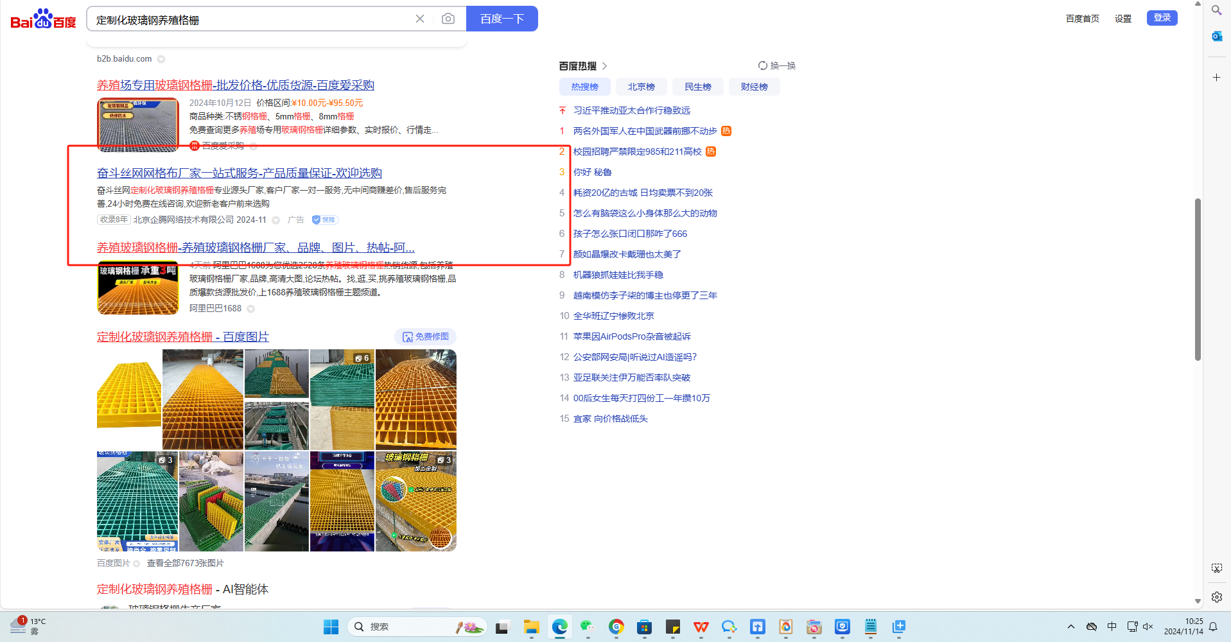Screen dimensions: 1231x642
Task: Toggle the Chinese input method indicator
Action: tap(1112, 627)
